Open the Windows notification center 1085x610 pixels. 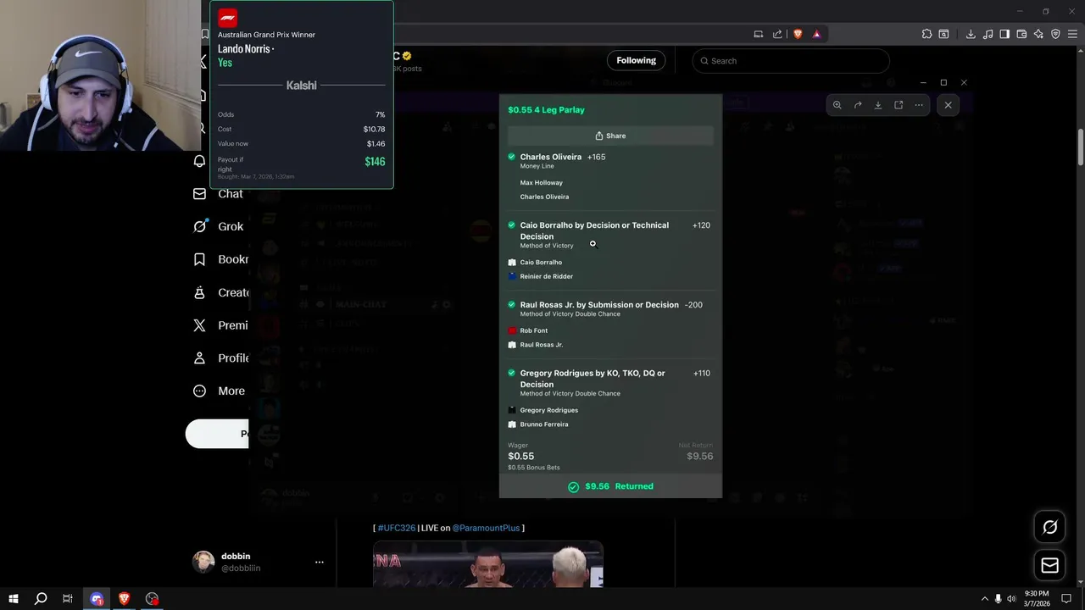[x=1066, y=598]
